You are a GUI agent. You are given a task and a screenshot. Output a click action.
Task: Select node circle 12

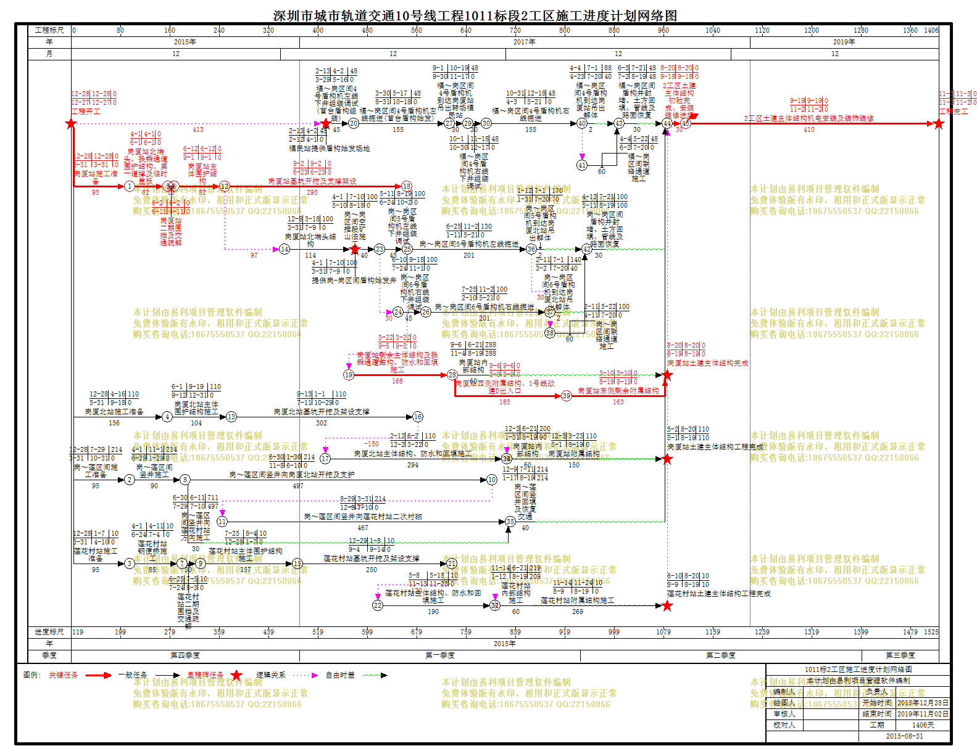(225, 186)
